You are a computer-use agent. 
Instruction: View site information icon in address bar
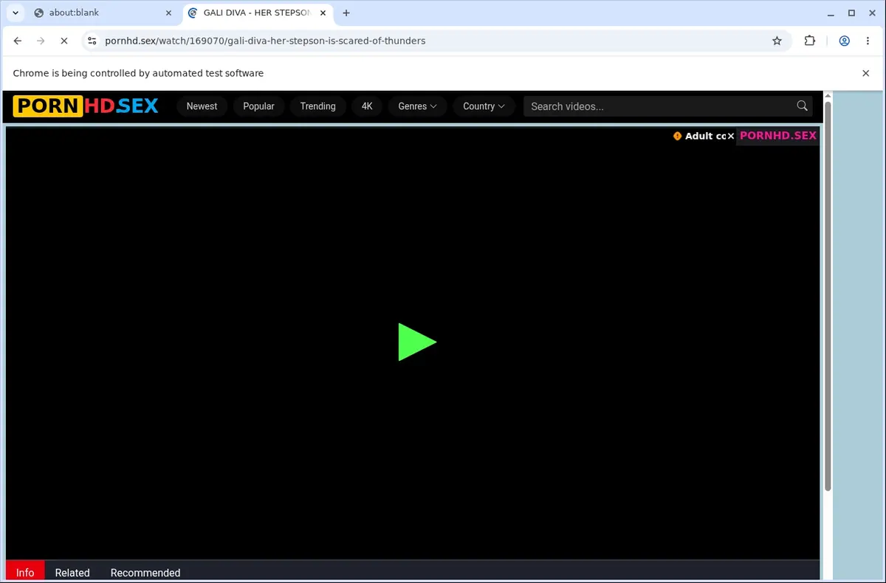point(92,41)
